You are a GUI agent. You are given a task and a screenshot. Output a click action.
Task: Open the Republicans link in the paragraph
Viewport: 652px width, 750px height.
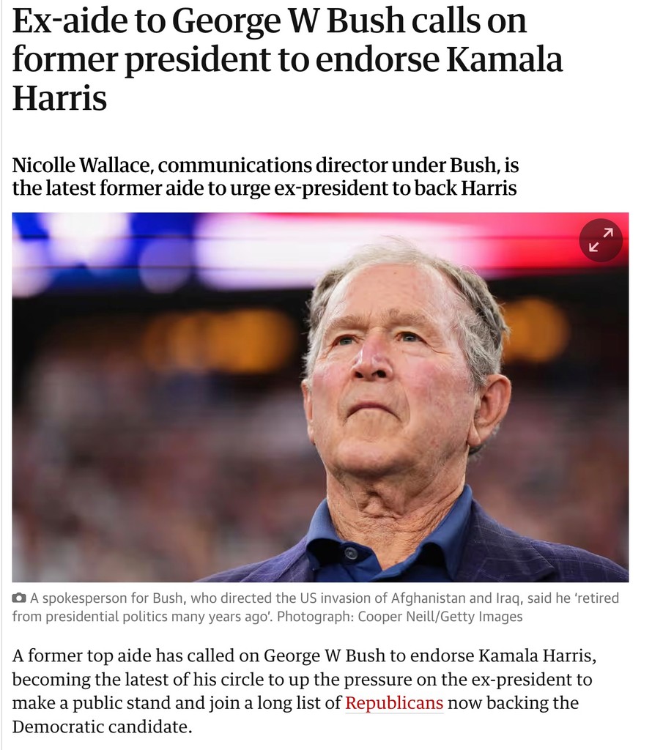(x=394, y=704)
